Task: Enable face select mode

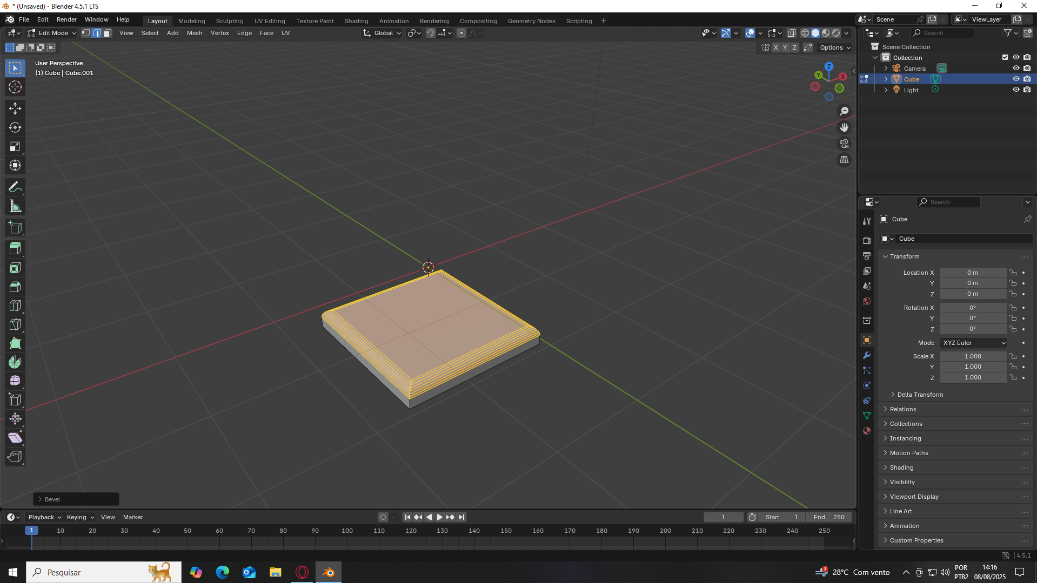Action: pyautogui.click(x=108, y=33)
